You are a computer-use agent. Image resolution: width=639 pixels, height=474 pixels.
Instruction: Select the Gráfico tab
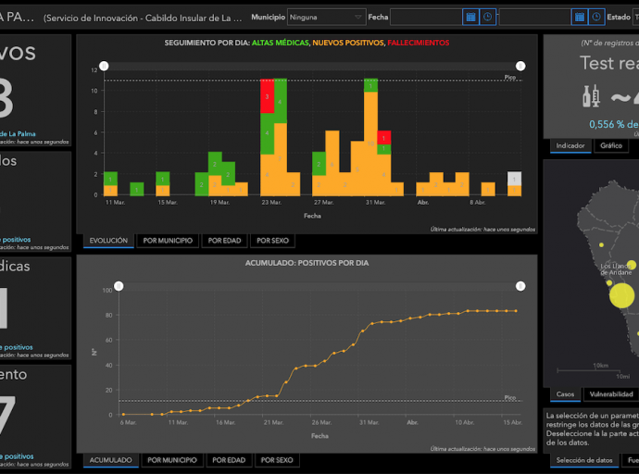[611, 145]
